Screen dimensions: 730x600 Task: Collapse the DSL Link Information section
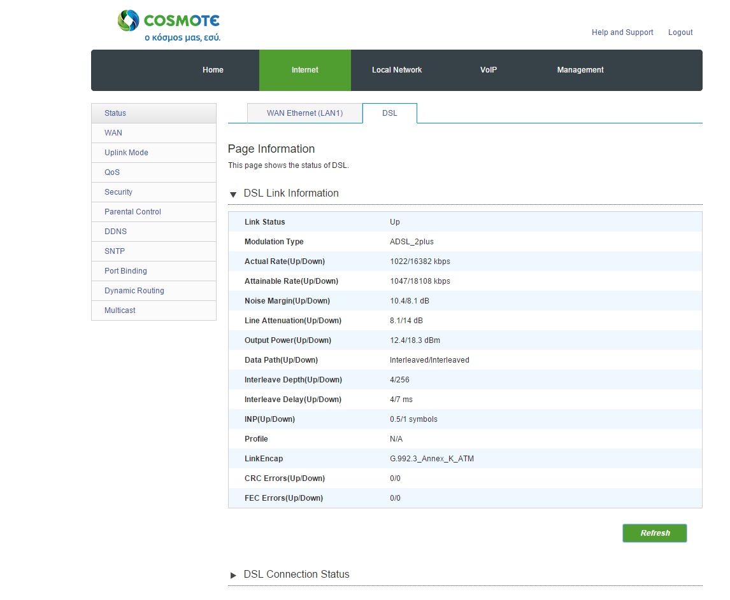(x=233, y=195)
